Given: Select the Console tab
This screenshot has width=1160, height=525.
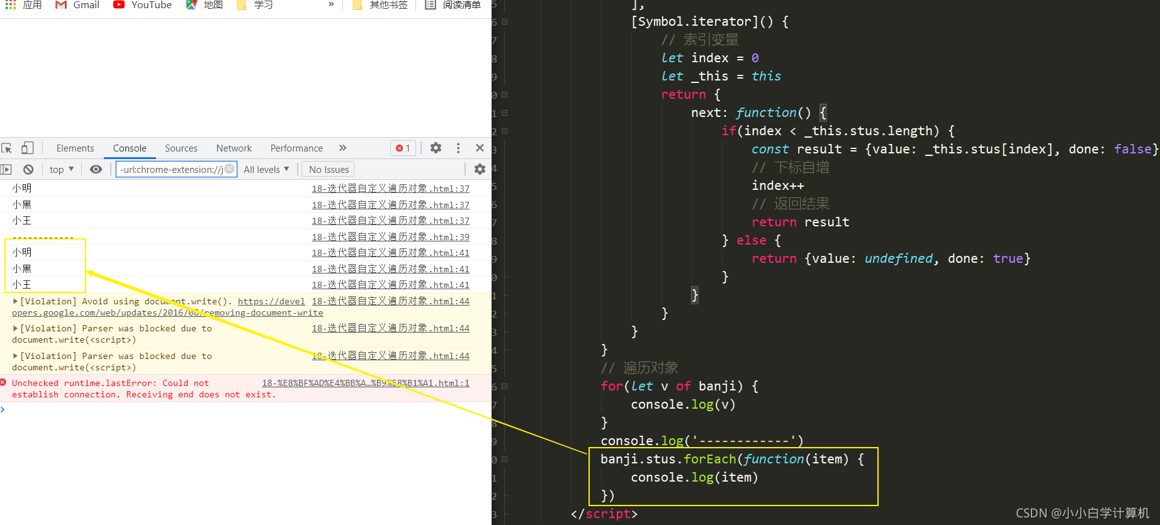Looking at the screenshot, I should (130, 148).
